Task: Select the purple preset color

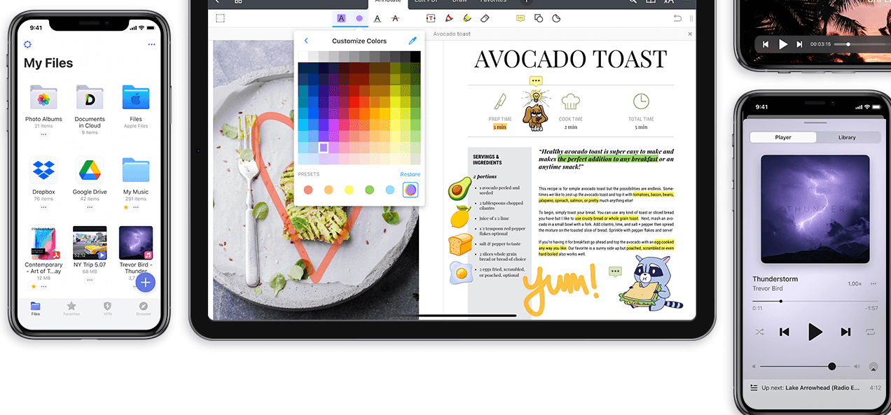Action: tap(410, 190)
